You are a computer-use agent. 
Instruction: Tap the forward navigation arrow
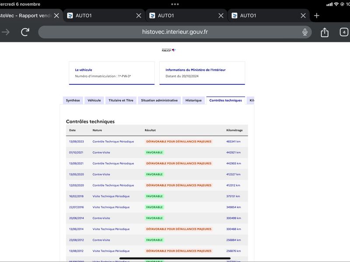(6, 32)
